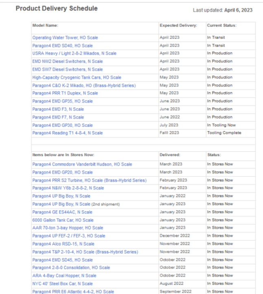Open Paragon4 T&P 2-10-4 Brass-Hybrid link

point(85,252)
